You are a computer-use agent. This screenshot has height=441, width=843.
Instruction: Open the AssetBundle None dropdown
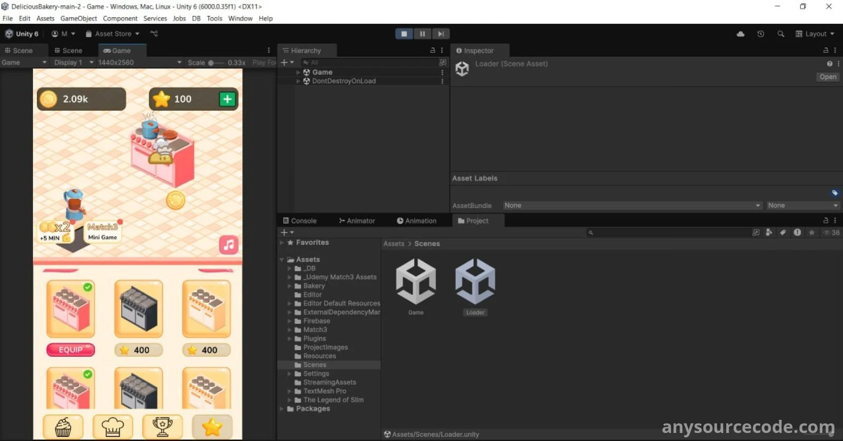click(x=632, y=205)
